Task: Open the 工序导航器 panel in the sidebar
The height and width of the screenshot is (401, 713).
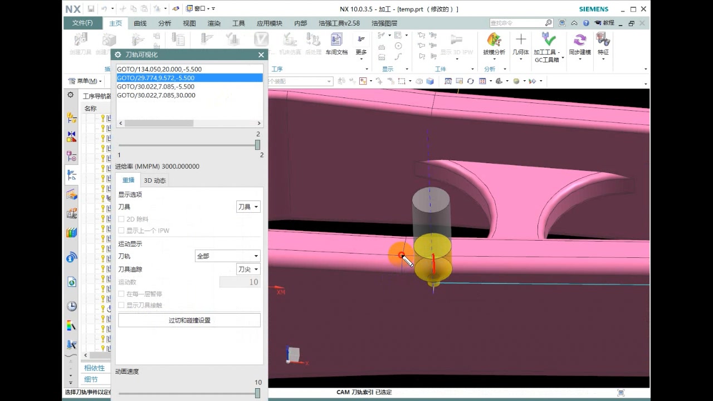Action: [x=71, y=176]
